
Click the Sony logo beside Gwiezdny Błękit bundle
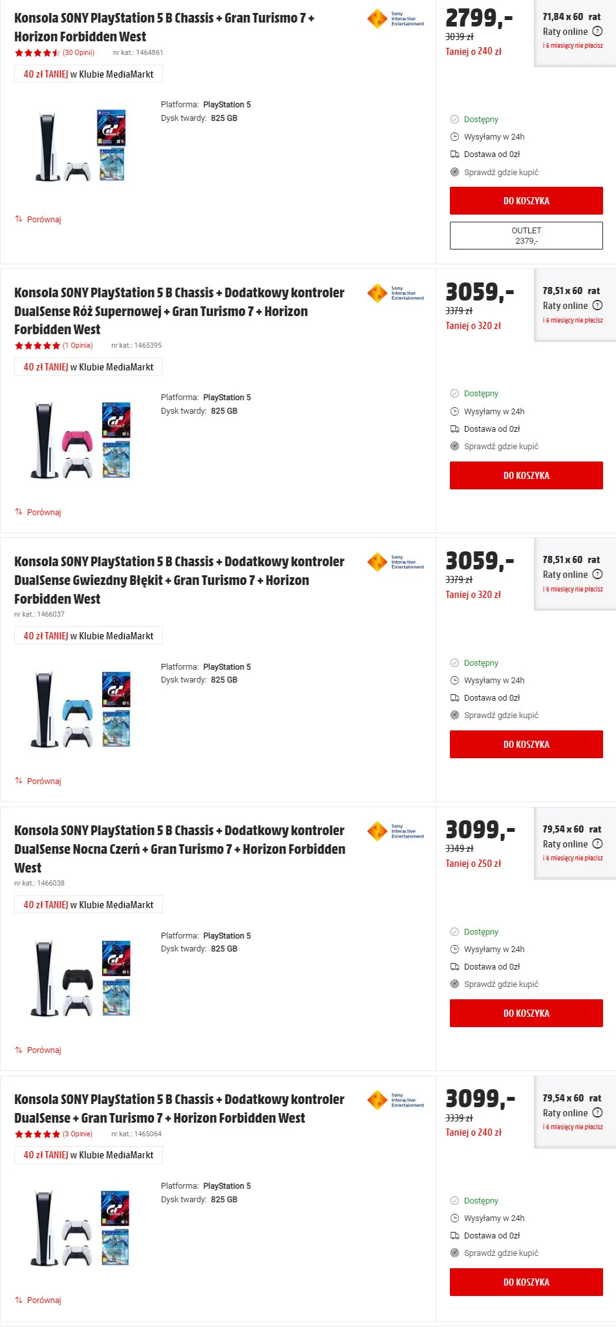tap(395, 562)
